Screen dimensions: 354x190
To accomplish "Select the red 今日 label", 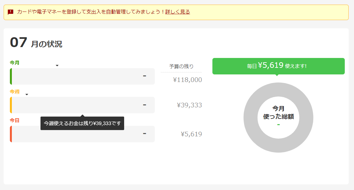I will coord(14,121).
